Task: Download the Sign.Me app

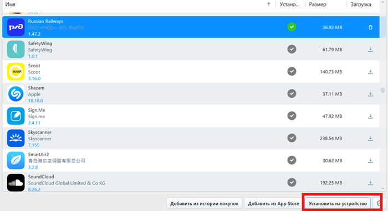Action: click(x=370, y=116)
